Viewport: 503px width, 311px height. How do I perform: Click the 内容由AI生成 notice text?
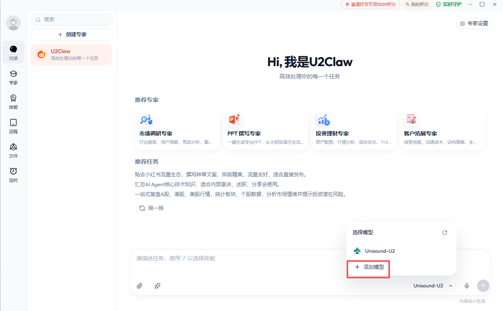tap(472, 301)
